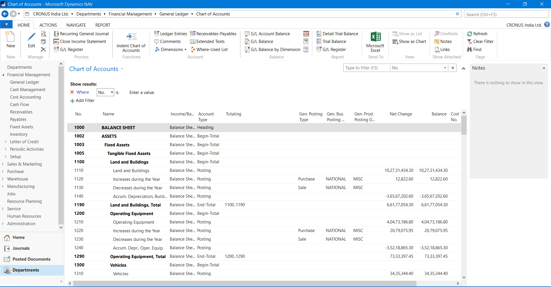
Task: Run Detail Trial Balance report
Action: [337, 34]
